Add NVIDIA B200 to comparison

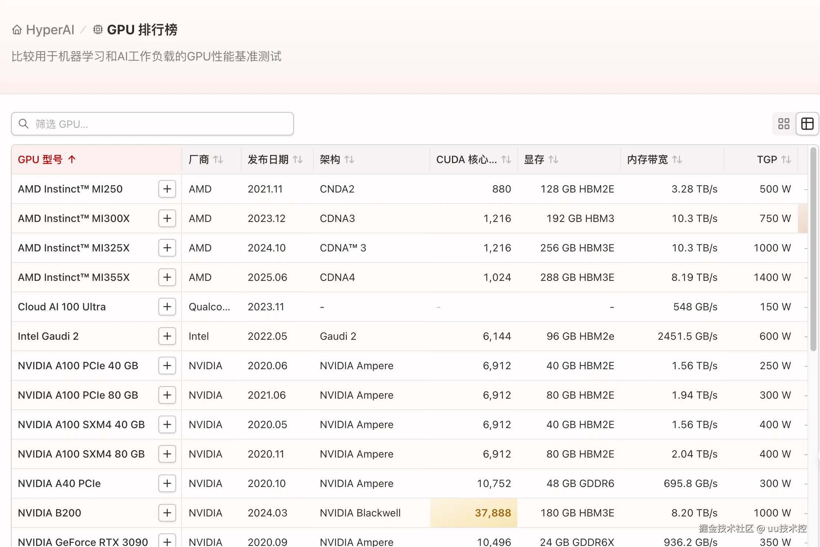(167, 513)
